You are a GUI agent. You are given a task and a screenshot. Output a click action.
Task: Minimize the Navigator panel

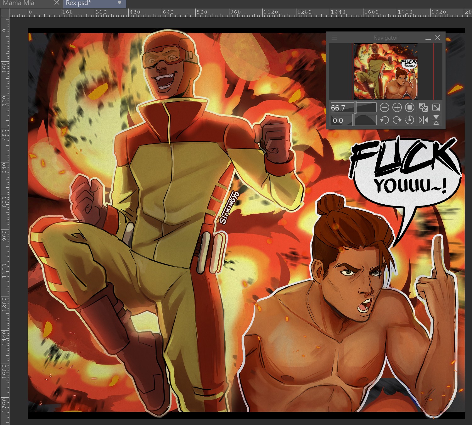pyautogui.click(x=428, y=38)
